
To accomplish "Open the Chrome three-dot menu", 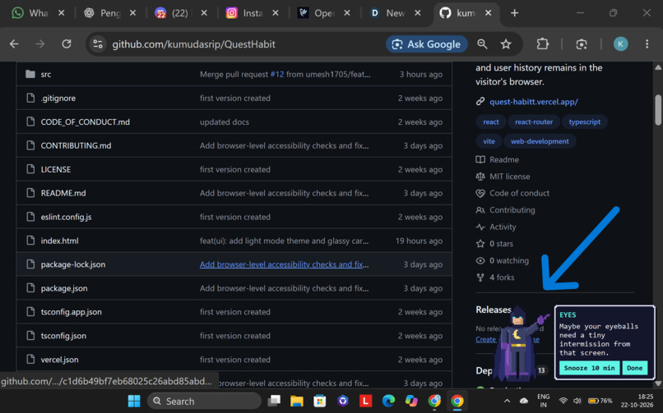I will [x=647, y=44].
